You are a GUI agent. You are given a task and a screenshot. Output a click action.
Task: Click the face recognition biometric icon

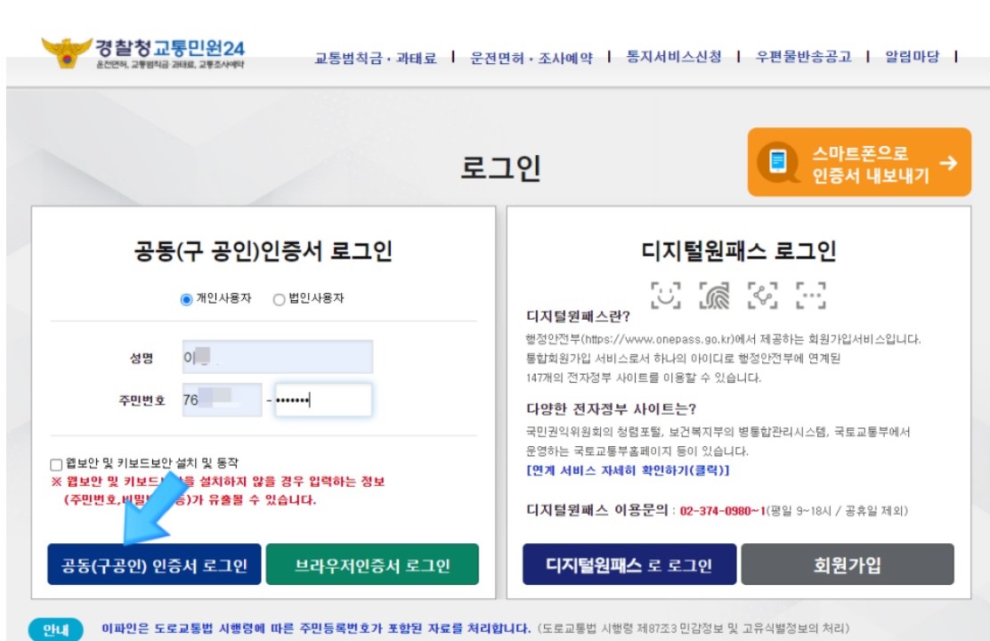(666, 295)
